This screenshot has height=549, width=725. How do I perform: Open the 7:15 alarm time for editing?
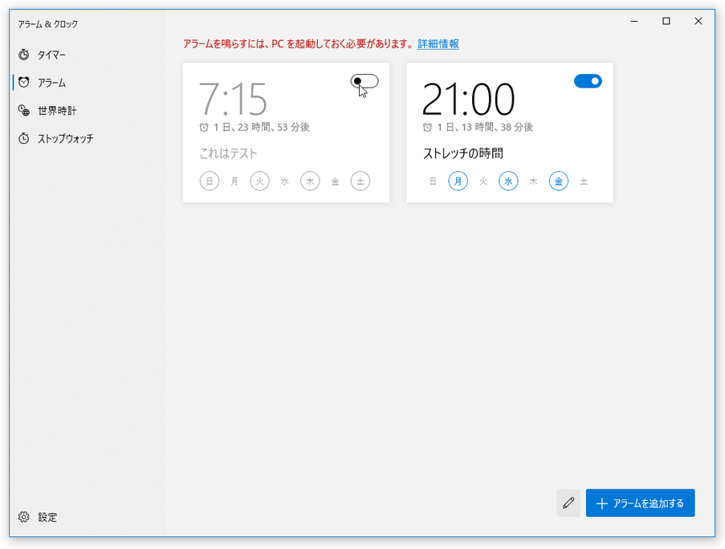pos(233,100)
